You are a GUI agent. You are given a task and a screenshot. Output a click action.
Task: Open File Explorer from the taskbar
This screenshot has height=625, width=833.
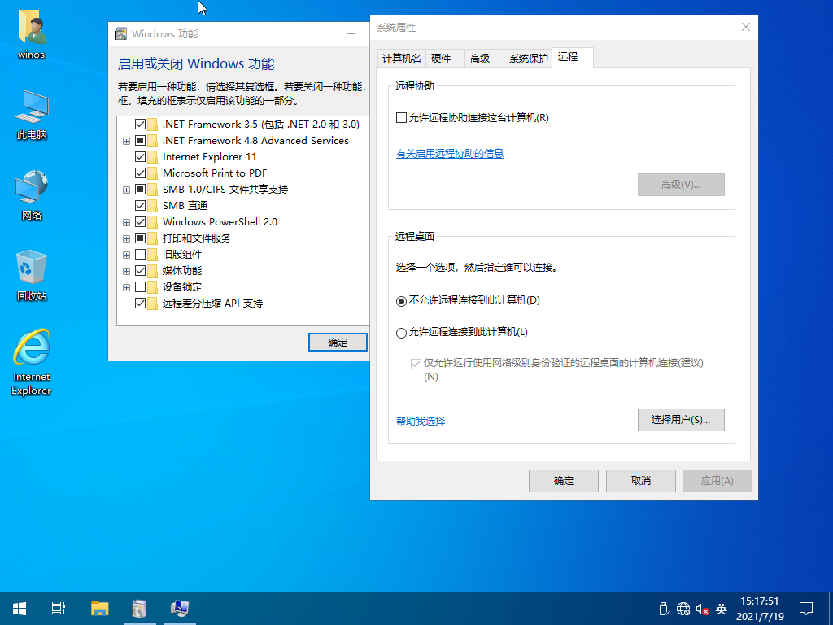click(99, 609)
